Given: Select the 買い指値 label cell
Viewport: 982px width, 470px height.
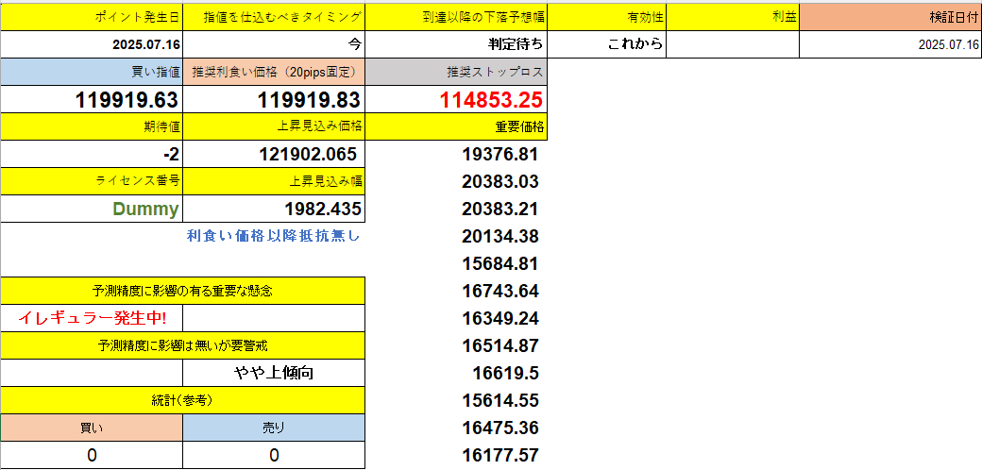Looking at the screenshot, I should coord(92,72).
